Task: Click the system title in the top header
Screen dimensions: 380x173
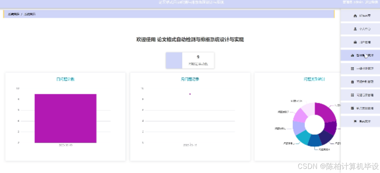Action: coord(191,2)
